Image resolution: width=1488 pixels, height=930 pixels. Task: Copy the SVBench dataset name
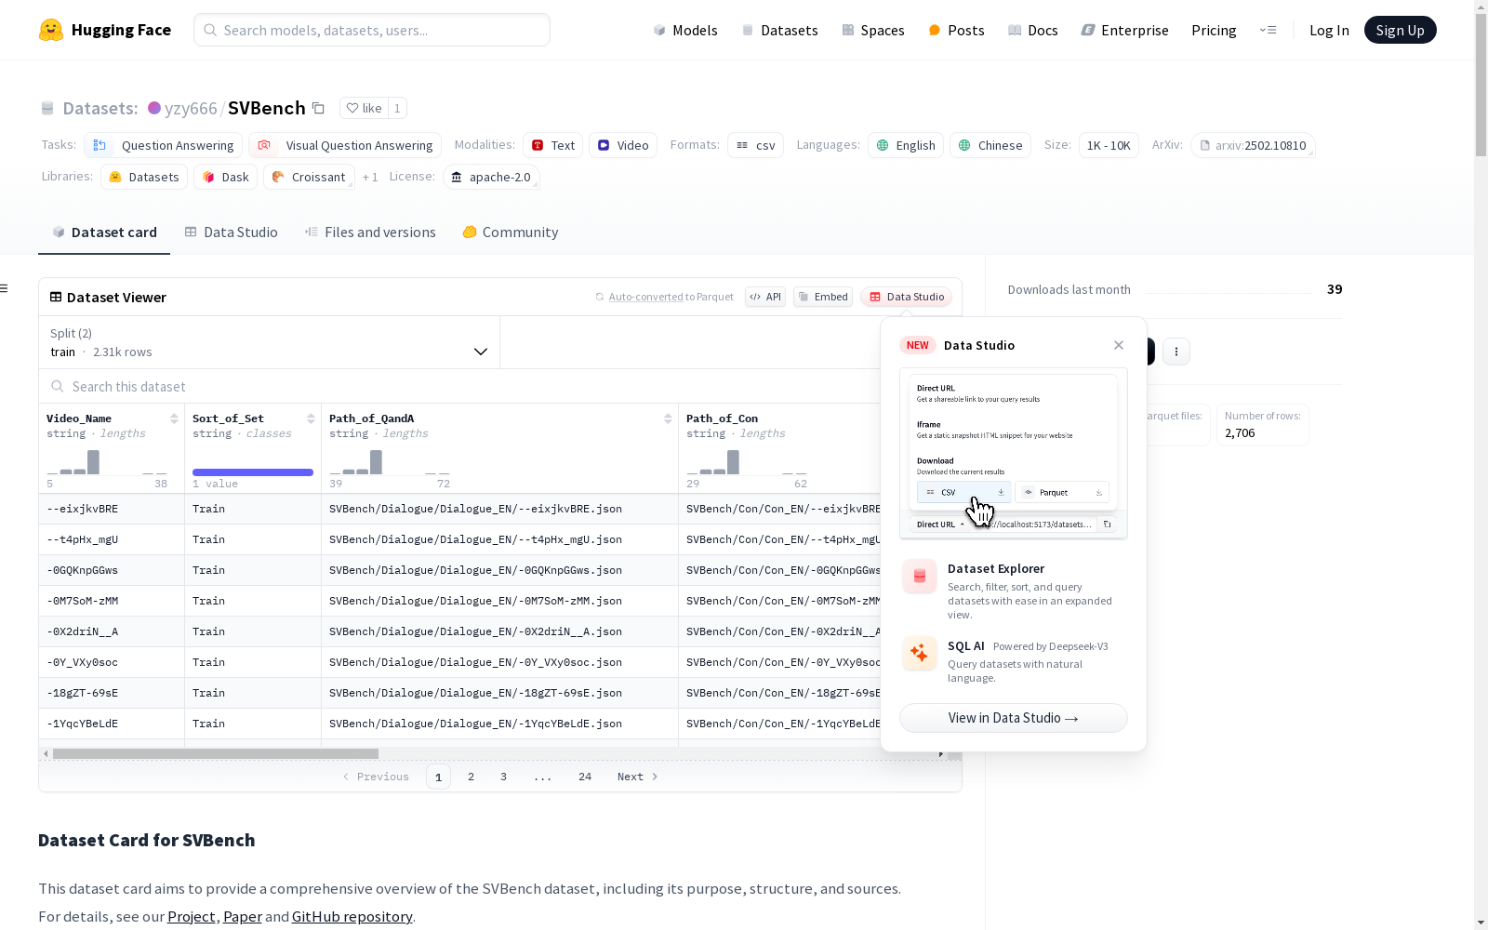pos(318,108)
